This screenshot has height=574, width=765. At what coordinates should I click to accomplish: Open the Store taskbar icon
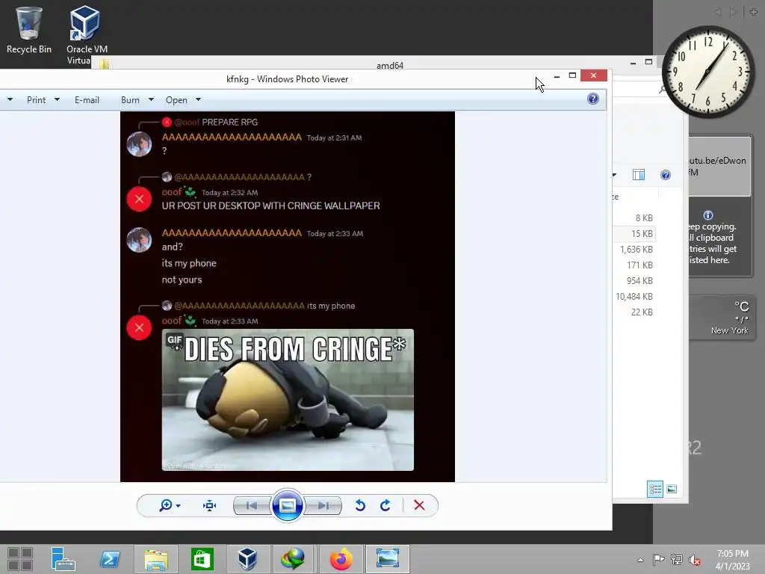point(202,559)
